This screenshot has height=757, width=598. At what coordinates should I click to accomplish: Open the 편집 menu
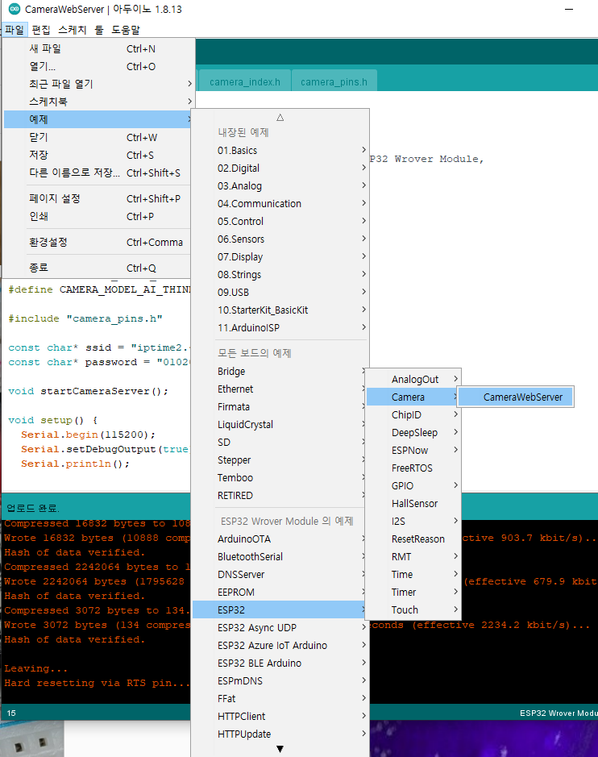coord(41,30)
